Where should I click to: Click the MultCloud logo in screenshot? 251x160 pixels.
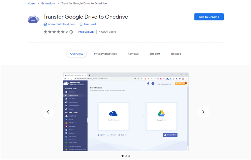[x=74, y=83]
